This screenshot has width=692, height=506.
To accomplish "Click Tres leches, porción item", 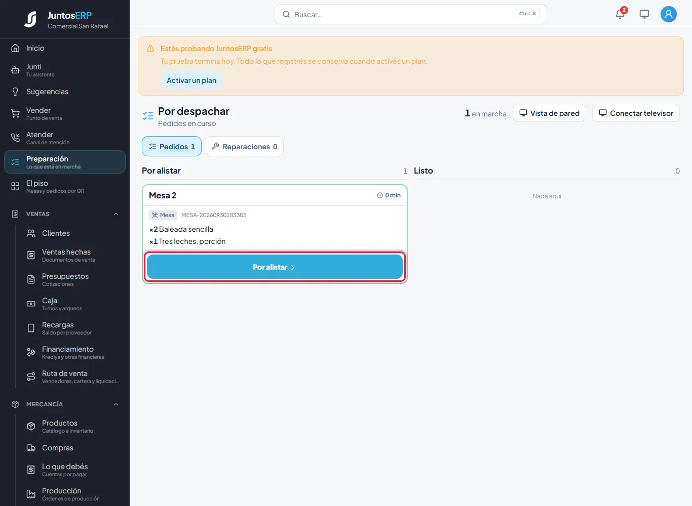I will point(187,241).
